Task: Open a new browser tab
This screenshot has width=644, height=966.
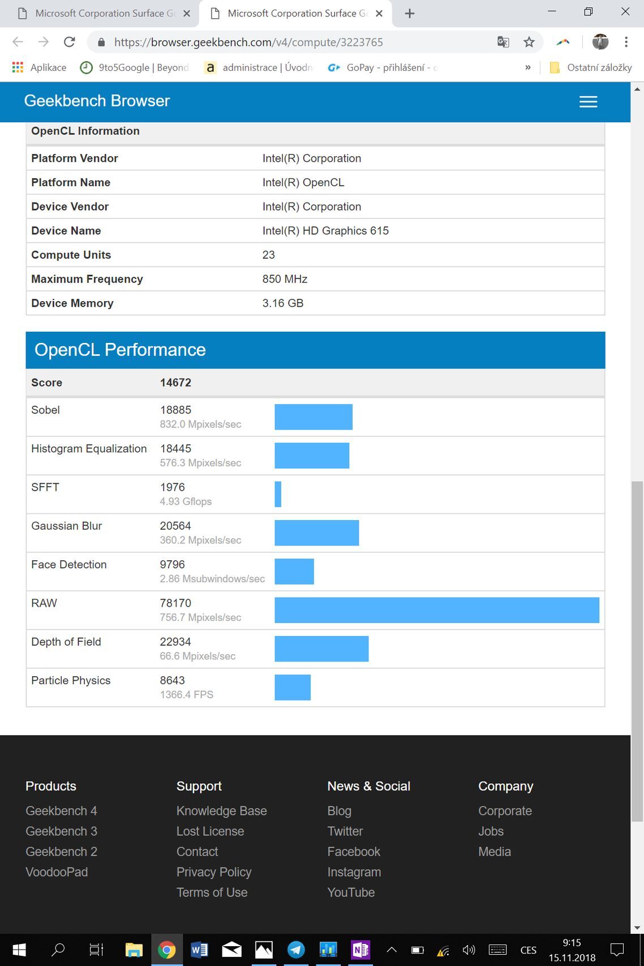Action: 410,14
